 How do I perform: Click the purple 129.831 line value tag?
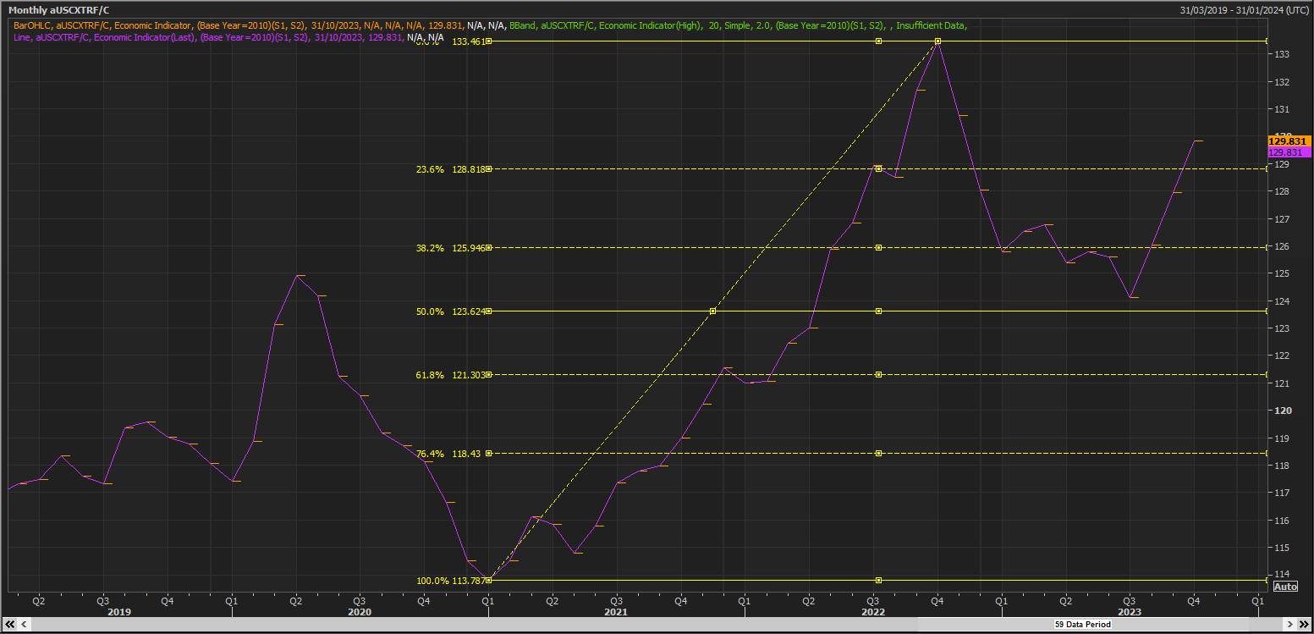(x=1290, y=152)
